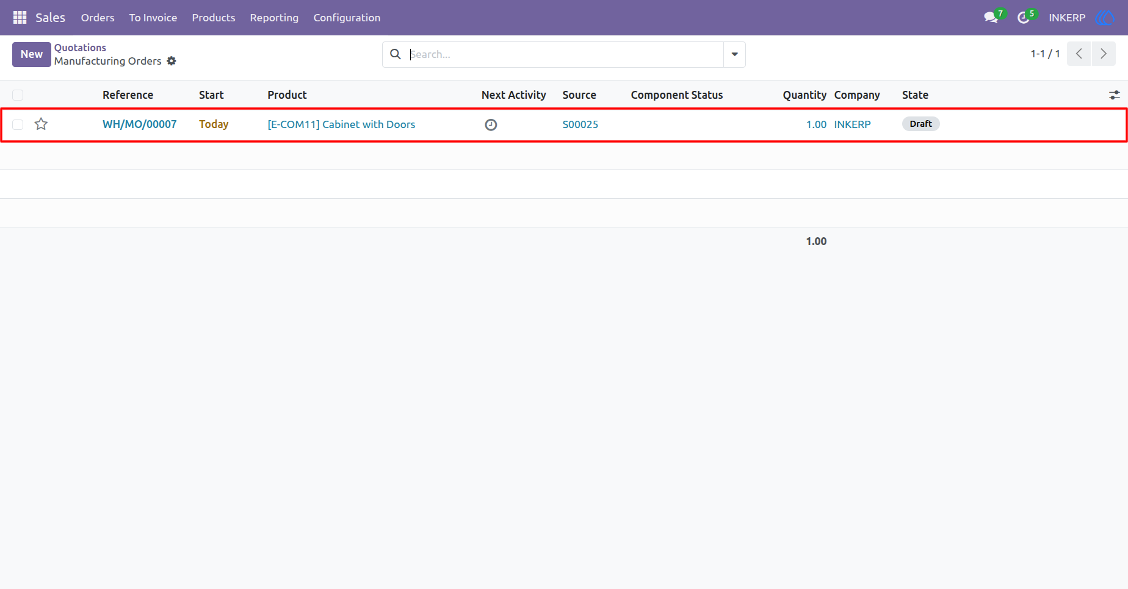Click the source cell S00025
Image resolution: width=1128 pixels, height=589 pixels.
[580, 124]
